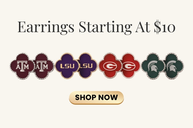Click the right red Georgia G earring
This screenshot has height=128, width=193.
tap(130, 66)
